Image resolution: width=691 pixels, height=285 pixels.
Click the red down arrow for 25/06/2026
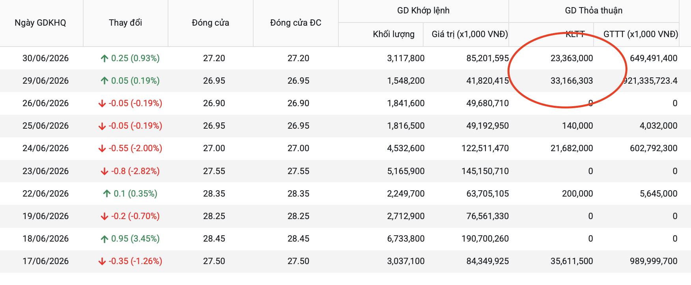pyautogui.click(x=102, y=126)
